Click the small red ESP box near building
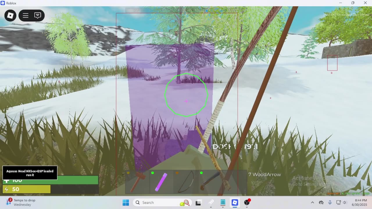This screenshot has width=372, height=209. [x=332, y=63]
